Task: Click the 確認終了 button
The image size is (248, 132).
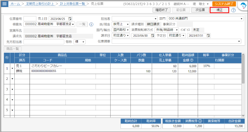Action: click(x=162, y=10)
